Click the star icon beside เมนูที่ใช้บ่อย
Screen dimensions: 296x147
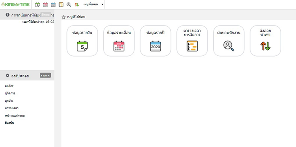point(64,17)
